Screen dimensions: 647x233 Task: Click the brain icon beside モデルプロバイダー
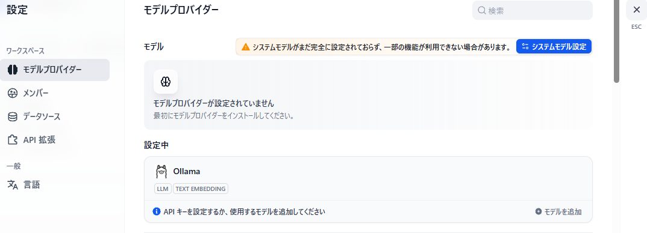[13, 70]
